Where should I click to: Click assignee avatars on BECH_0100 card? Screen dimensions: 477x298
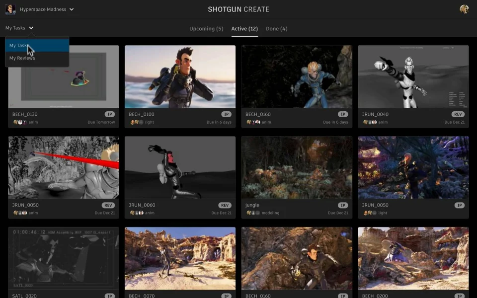tap(137, 122)
